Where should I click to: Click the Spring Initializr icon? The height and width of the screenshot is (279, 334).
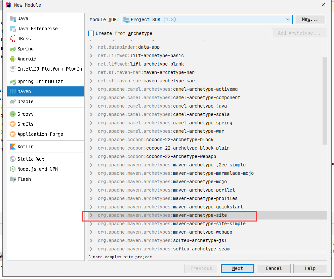13,81
